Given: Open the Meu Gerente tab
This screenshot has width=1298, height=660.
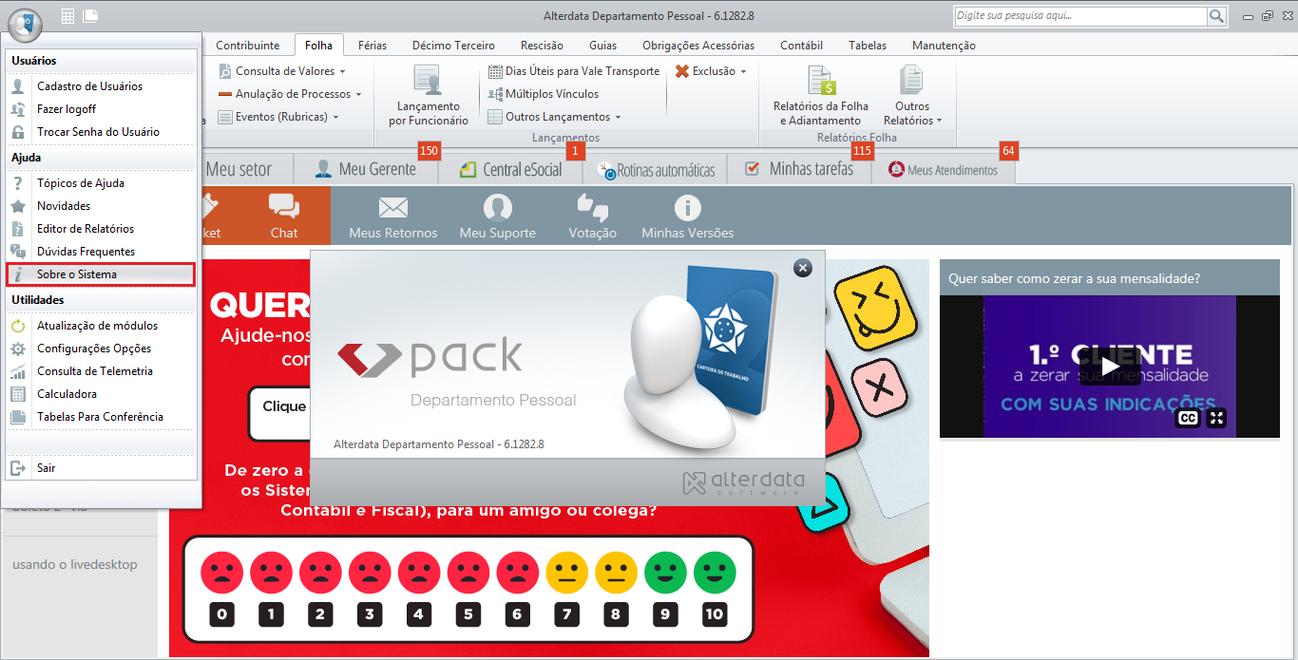Looking at the screenshot, I should coord(366,170).
